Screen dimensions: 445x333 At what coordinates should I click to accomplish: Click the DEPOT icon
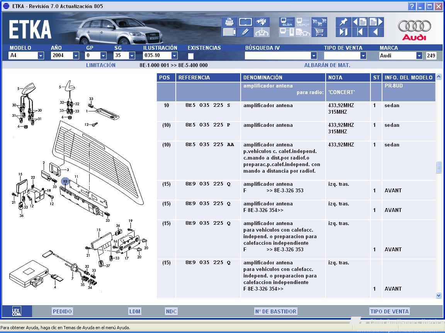tap(303, 22)
